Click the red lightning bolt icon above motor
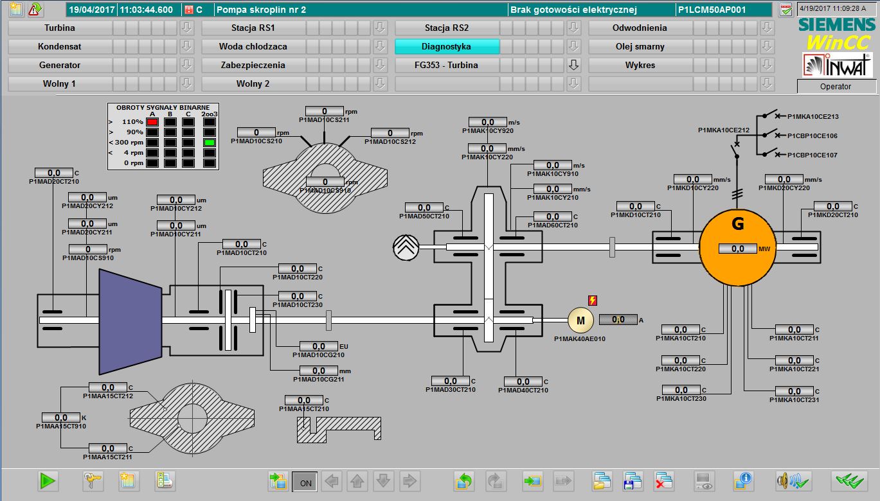The image size is (880, 501). tap(592, 300)
